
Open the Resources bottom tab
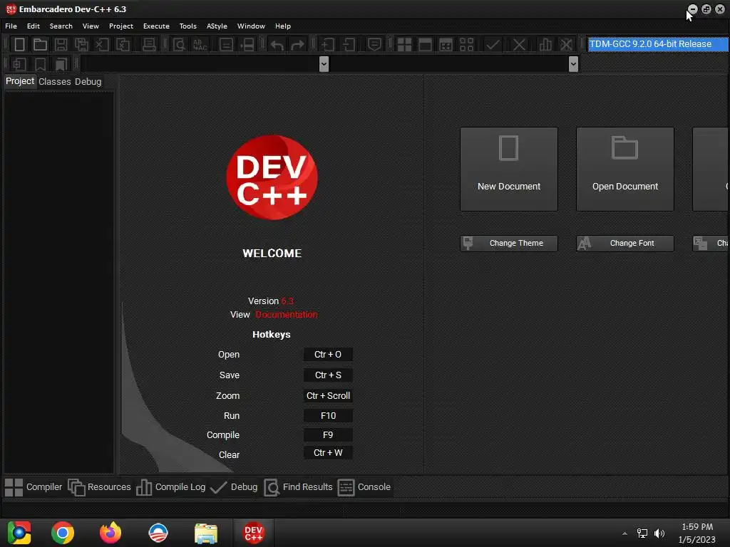[100, 487]
